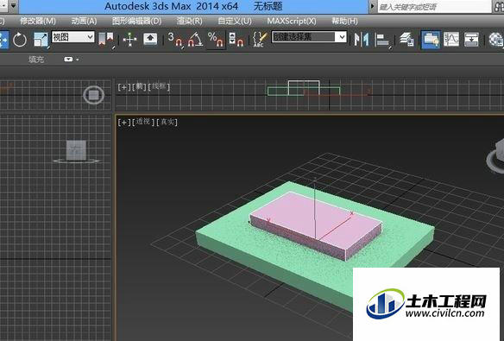Toggle the Graphite Ribbon icon
Image resolution: width=504 pixels, height=341 pixels.
pos(431,40)
